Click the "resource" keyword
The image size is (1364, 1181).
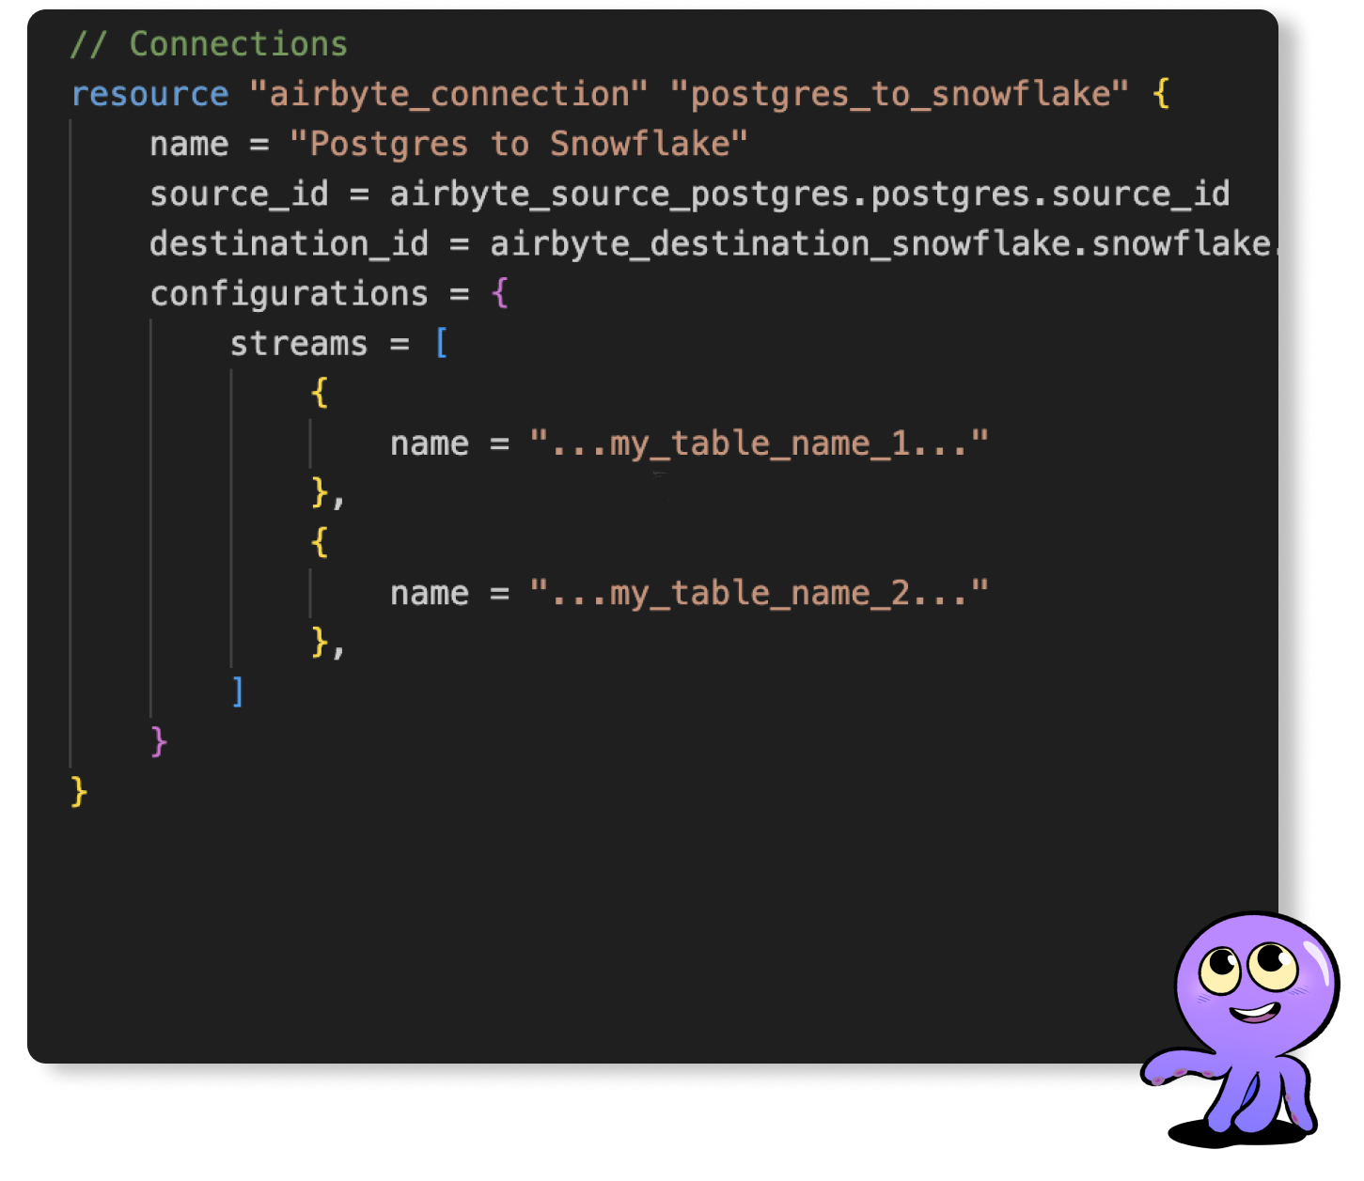(149, 94)
